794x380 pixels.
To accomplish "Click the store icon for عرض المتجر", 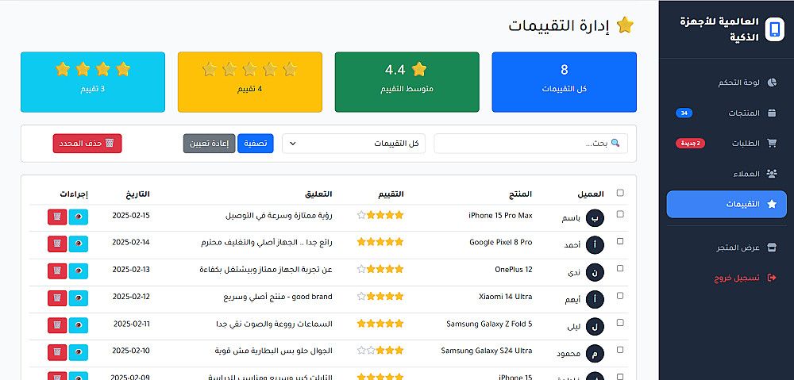I will coord(772,248).
